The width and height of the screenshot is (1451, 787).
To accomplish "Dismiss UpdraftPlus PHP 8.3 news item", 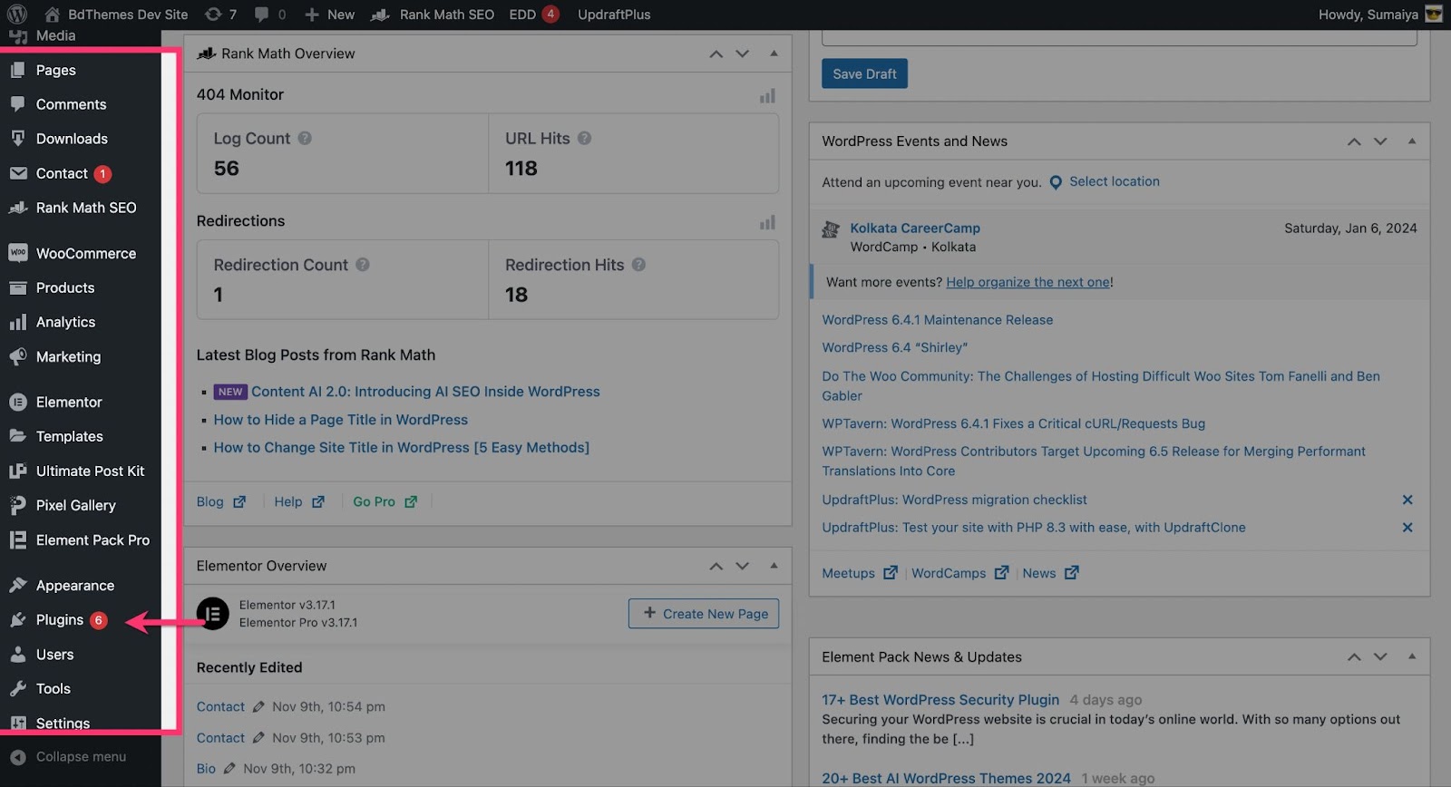I will 1407,528.
